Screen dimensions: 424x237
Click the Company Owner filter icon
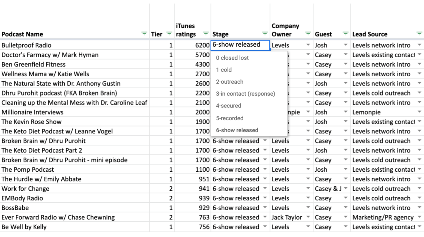click(308, 34)
